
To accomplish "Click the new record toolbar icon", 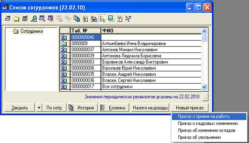I will click(x=7, y=19).
